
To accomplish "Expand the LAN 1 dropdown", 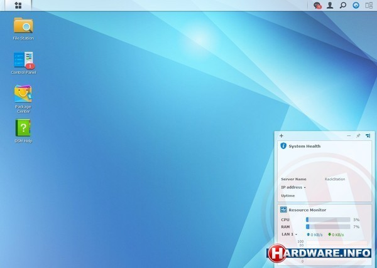I will [289, 234].
